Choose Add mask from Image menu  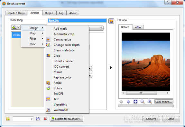point(67,29)
